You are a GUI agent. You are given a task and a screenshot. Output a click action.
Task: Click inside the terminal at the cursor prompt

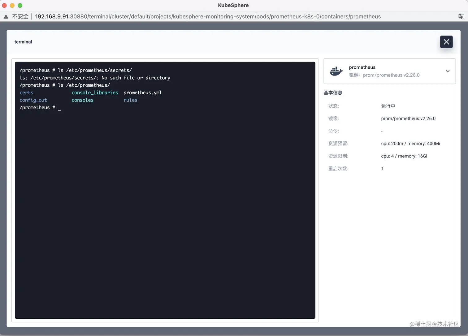[x=59, y=108]
